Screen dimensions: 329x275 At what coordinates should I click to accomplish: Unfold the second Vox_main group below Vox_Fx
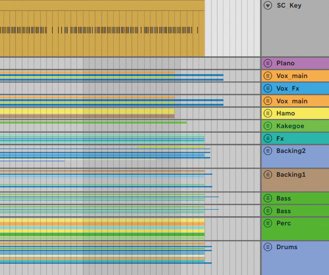[268, 101]
